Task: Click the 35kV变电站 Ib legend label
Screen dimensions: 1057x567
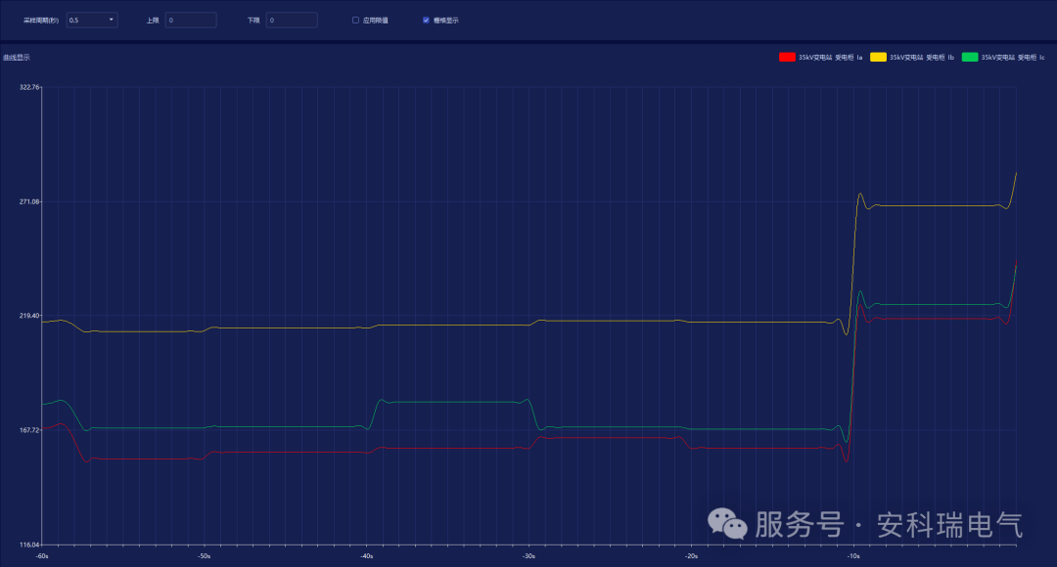Action: pos(922,58)
